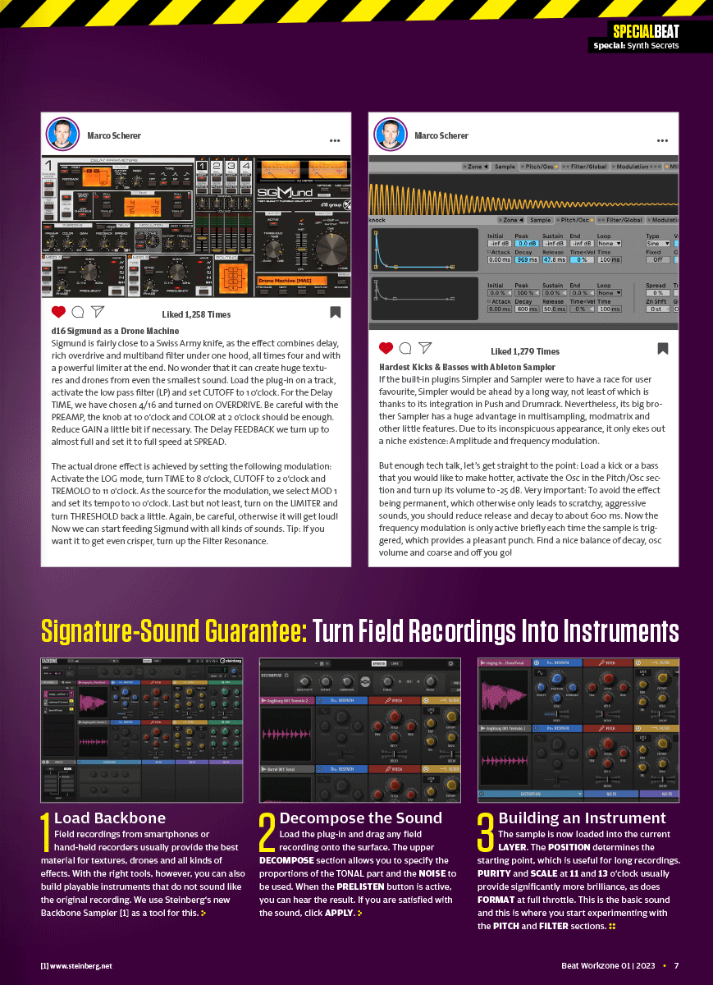Open the three-dot menu of the Sigmund post
Screen dimensions: 713x985
[335, 140]
